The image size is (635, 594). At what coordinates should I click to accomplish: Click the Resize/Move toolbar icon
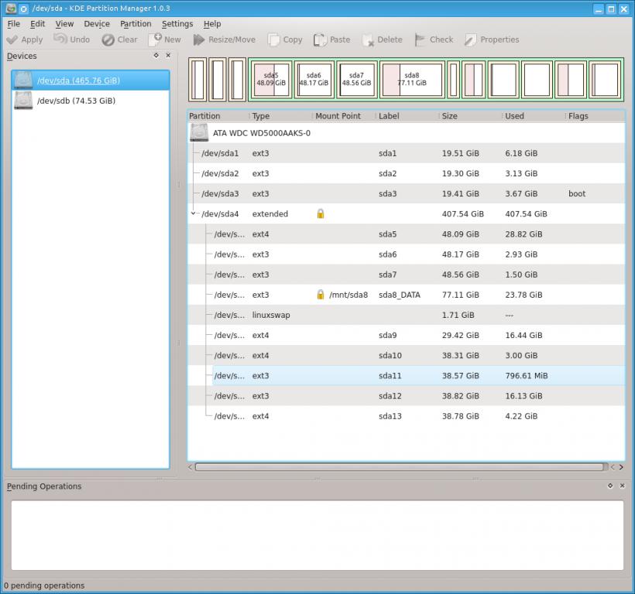(x=200, y=39)
